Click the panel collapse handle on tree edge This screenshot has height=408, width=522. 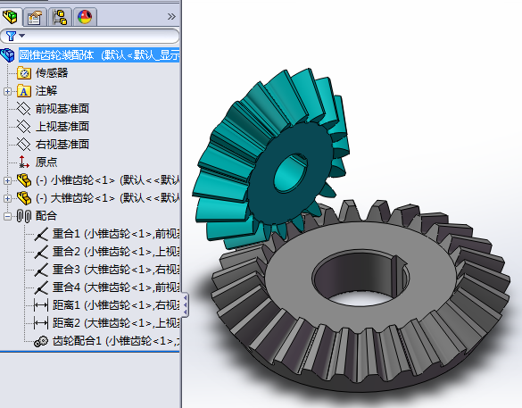click(x=185, y=304)
